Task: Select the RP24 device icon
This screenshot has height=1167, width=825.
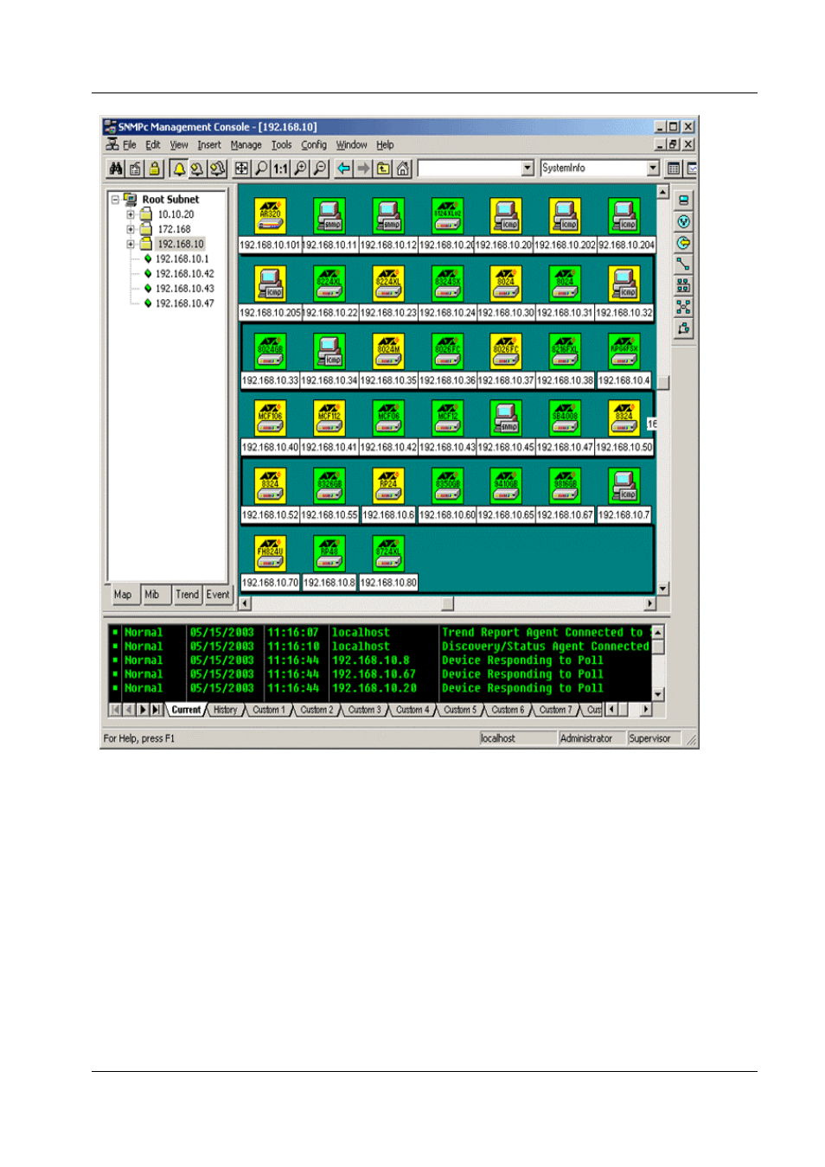Action: [x=388, y=485]
